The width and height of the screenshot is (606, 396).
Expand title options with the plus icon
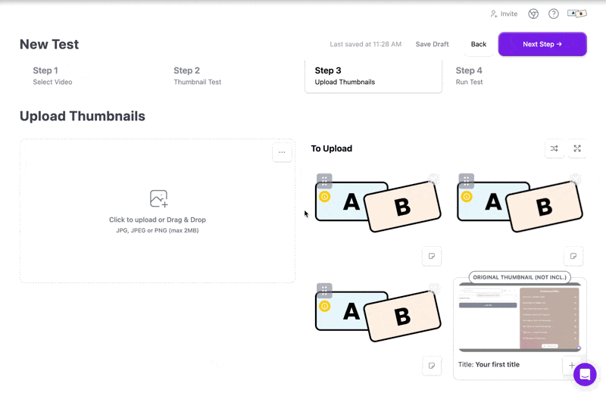tap(572, 365)
